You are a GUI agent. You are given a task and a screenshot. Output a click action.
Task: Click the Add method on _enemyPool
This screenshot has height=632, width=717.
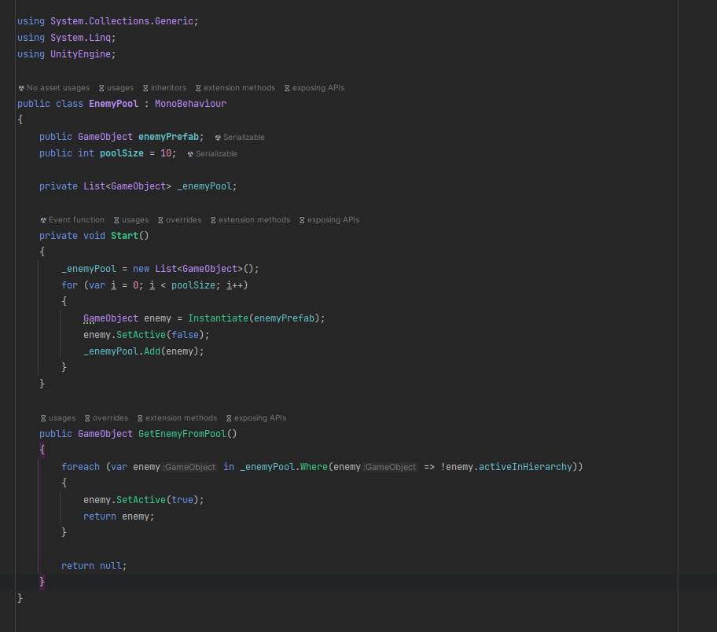coord(152,351)
